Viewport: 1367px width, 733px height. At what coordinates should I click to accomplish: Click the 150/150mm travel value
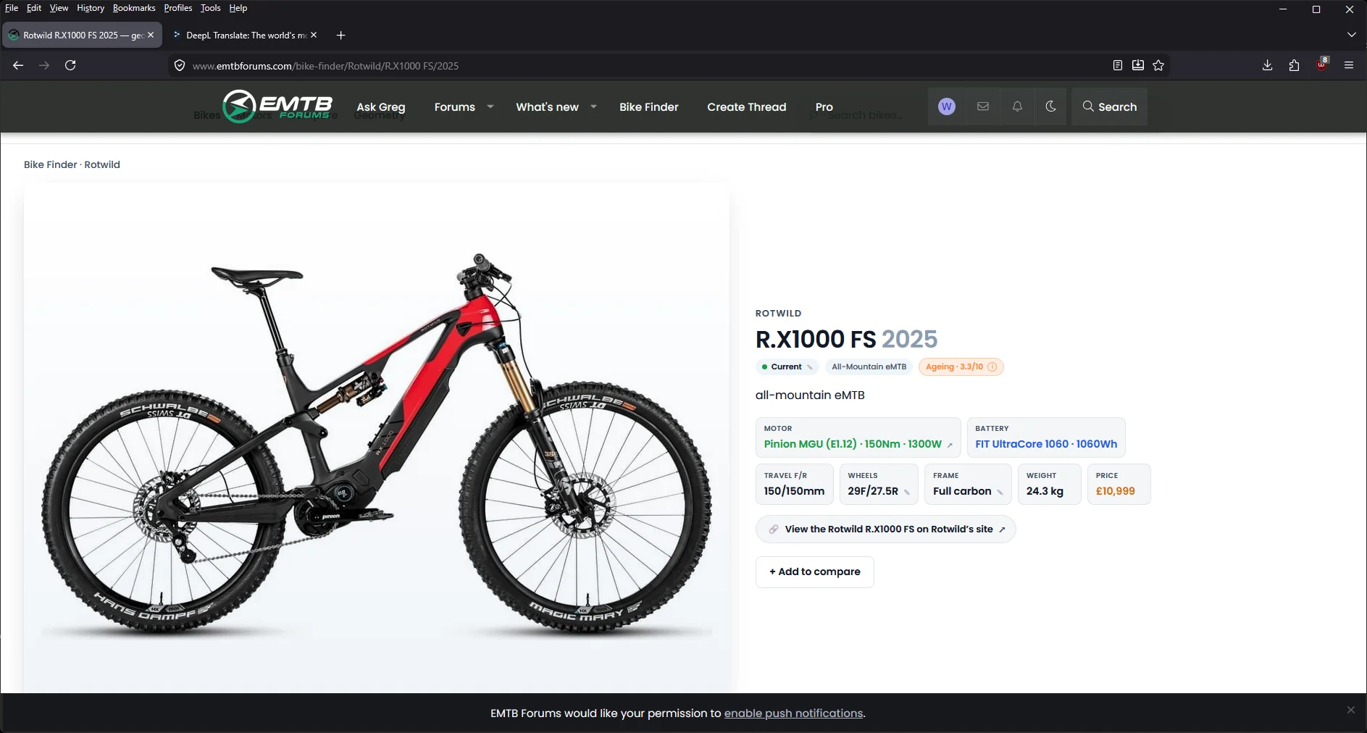point(794,491)
